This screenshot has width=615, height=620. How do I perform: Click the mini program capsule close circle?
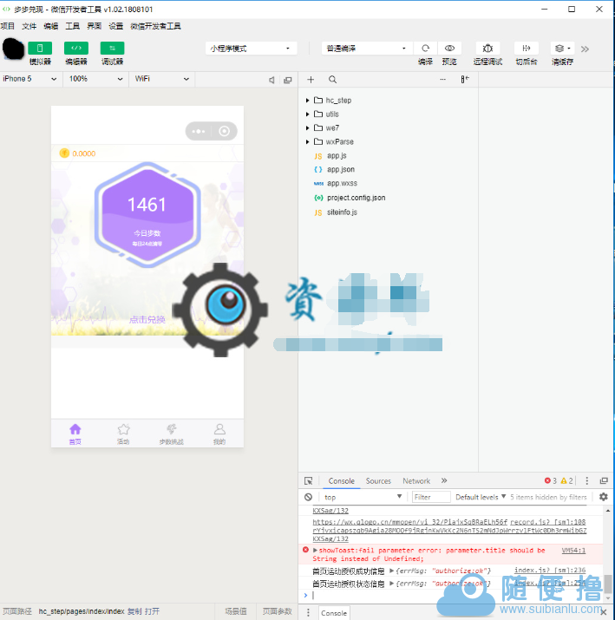(225, 131)
